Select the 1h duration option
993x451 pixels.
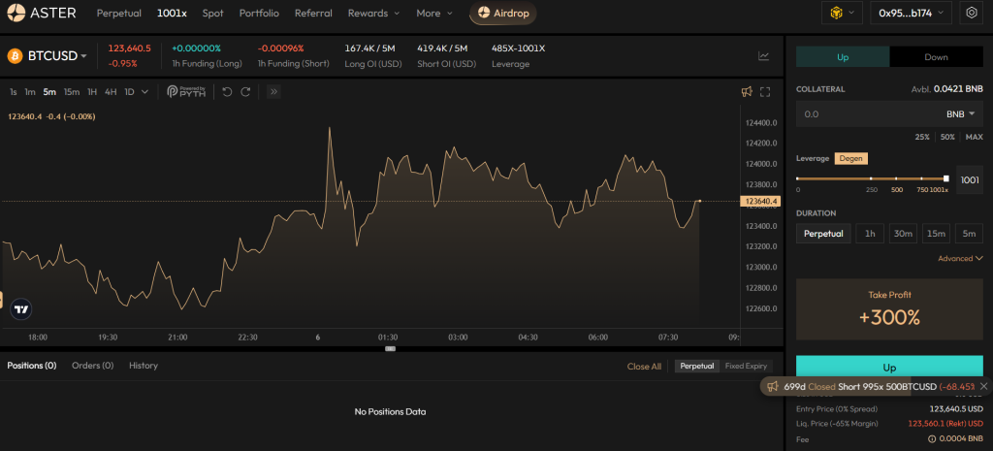(869, 233)
